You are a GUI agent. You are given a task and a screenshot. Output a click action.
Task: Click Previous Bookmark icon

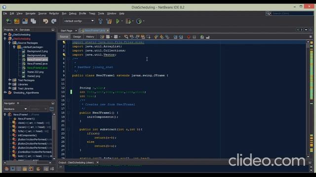click(156, 37)
